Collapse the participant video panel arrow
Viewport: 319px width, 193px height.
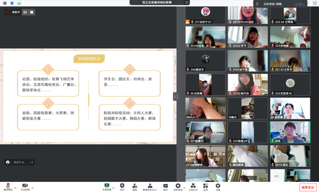point(175,97)
